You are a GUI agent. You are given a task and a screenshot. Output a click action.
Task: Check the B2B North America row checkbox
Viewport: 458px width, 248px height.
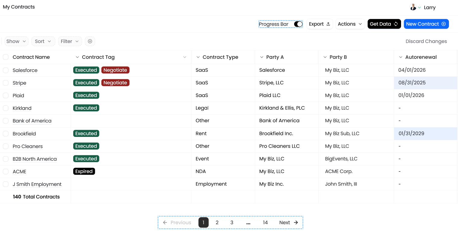click(x=6, y=159)
